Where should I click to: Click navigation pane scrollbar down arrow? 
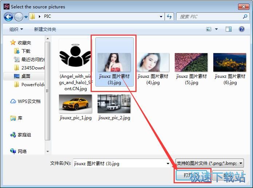pyautogui.click(x=48, y=151)
